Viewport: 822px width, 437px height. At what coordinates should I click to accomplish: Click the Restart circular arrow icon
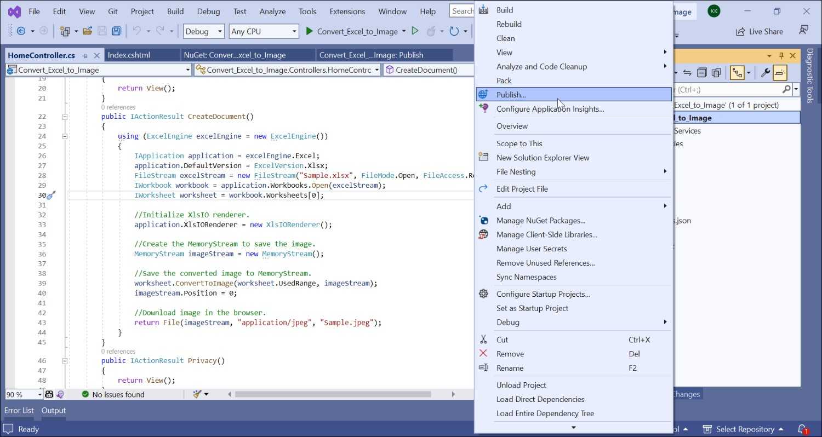tap(454, 31)
